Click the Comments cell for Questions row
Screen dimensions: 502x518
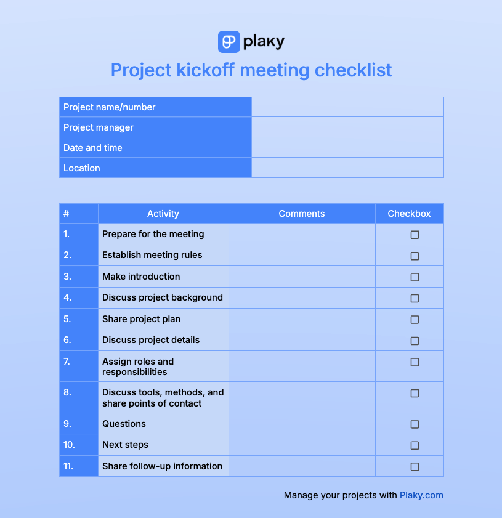302,424
